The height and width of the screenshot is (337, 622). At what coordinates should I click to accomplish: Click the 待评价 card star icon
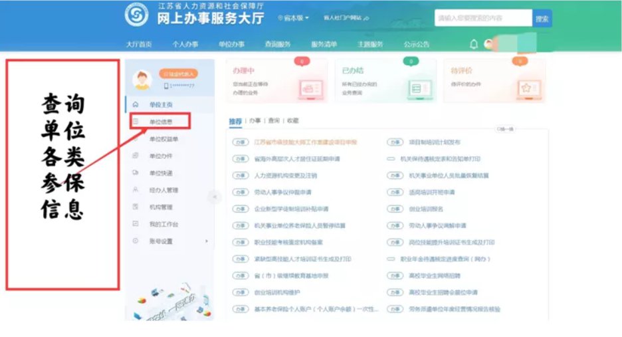click(x=528, y=87)
